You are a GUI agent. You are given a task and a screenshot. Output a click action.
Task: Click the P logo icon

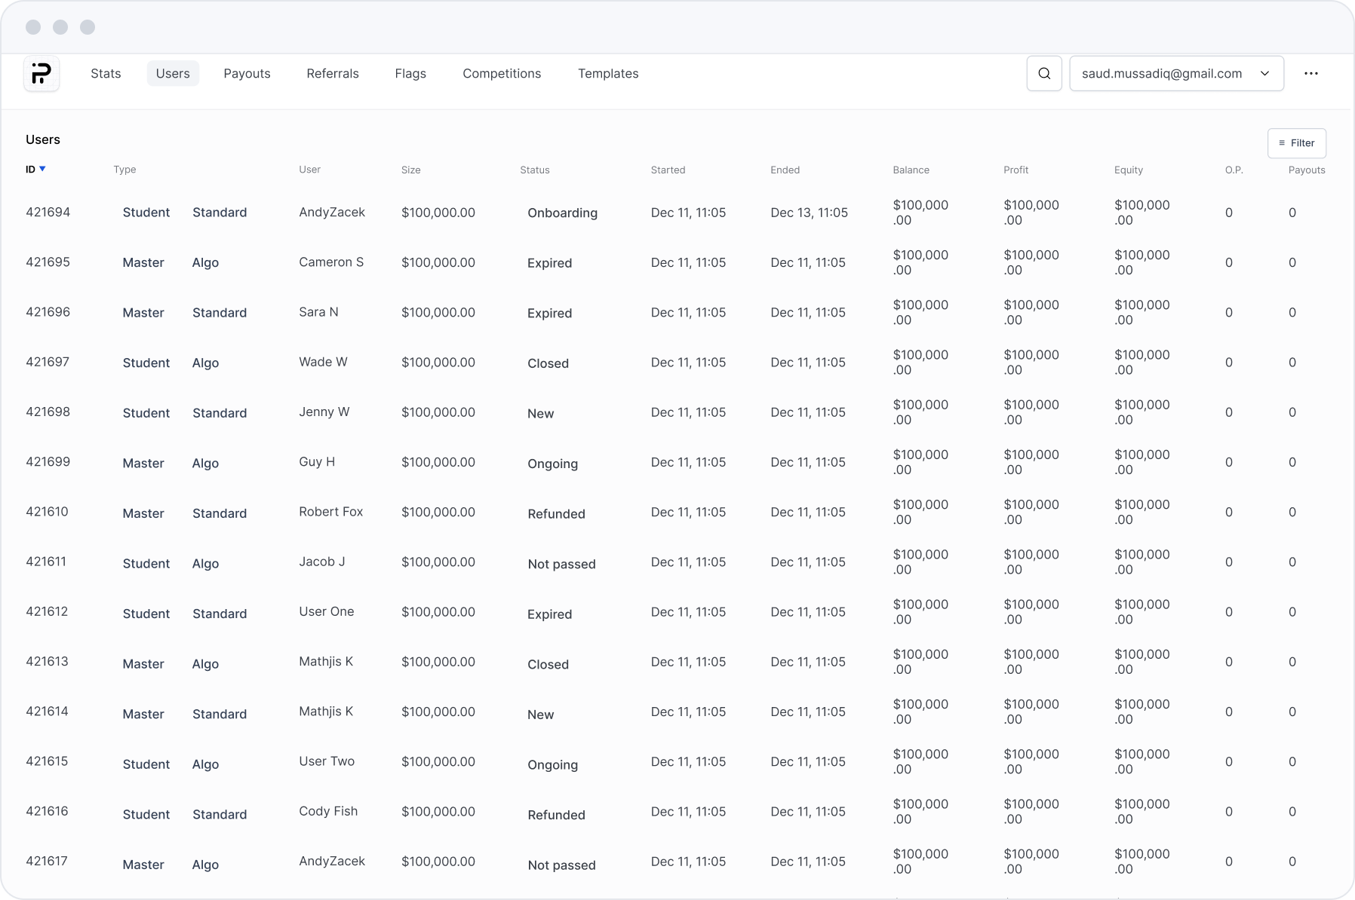[41, 74]
